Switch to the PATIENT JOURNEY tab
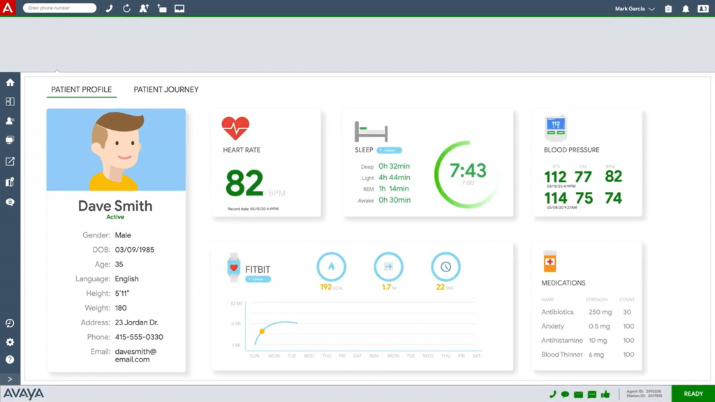Viewport: 715px width, 402px height. (x=166, y=89)
